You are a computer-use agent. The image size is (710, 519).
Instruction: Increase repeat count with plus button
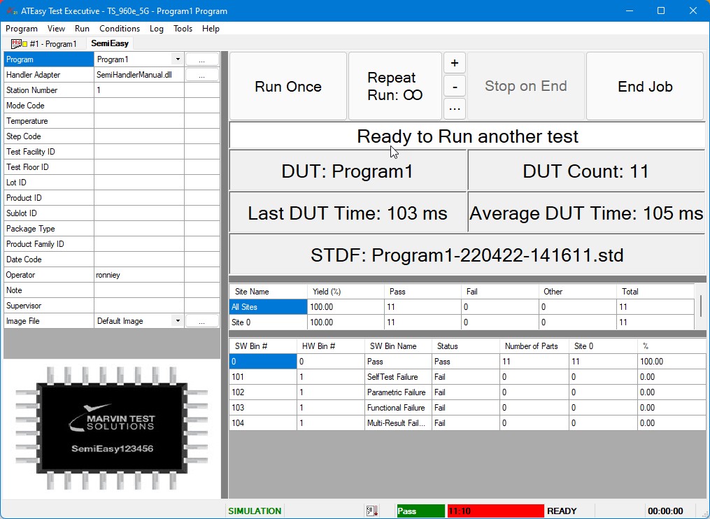[x=455, y=63]
